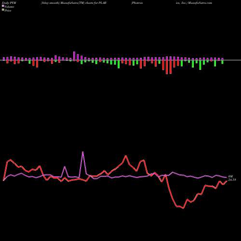The width and height of the screenshot is (241, 241).
Task: Click the '(3day smooth) MunafaSutra(TM) charts for PLAB' heading
Action: pyautogui.click(x=74, y=3)
